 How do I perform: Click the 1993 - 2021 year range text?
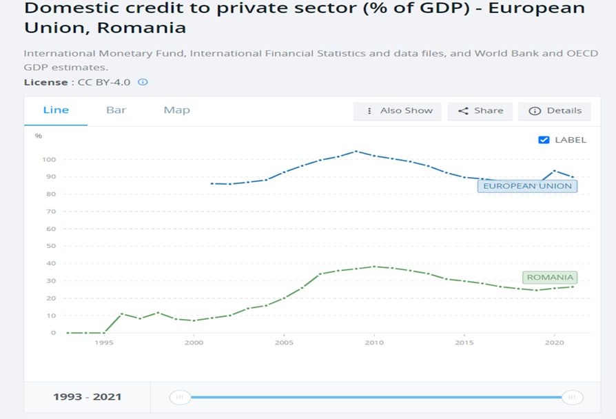point(88,397)
